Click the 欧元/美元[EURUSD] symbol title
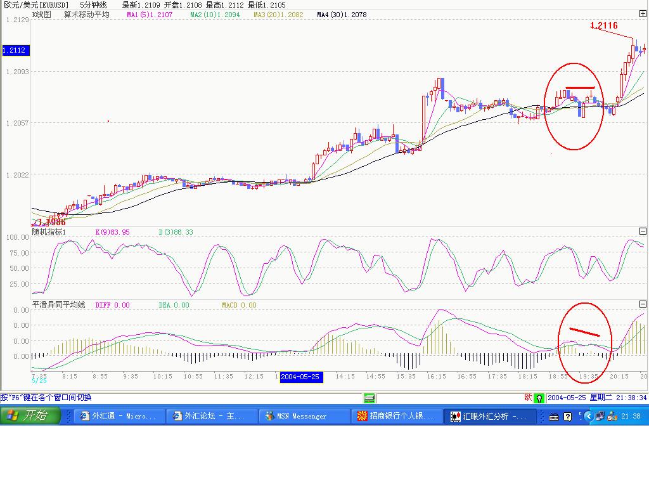 [x=36, y=5]
